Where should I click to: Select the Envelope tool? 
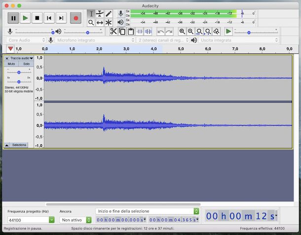100,14
